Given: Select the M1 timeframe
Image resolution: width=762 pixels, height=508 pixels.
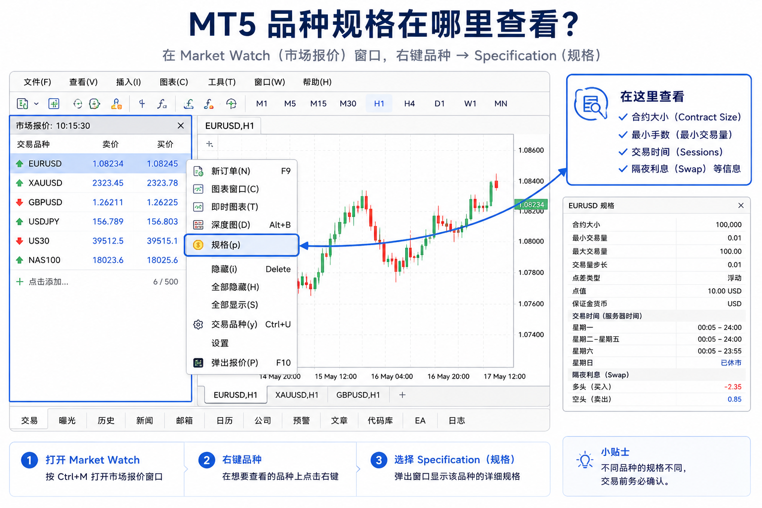Looking at the screenshot, I should 261,104.
